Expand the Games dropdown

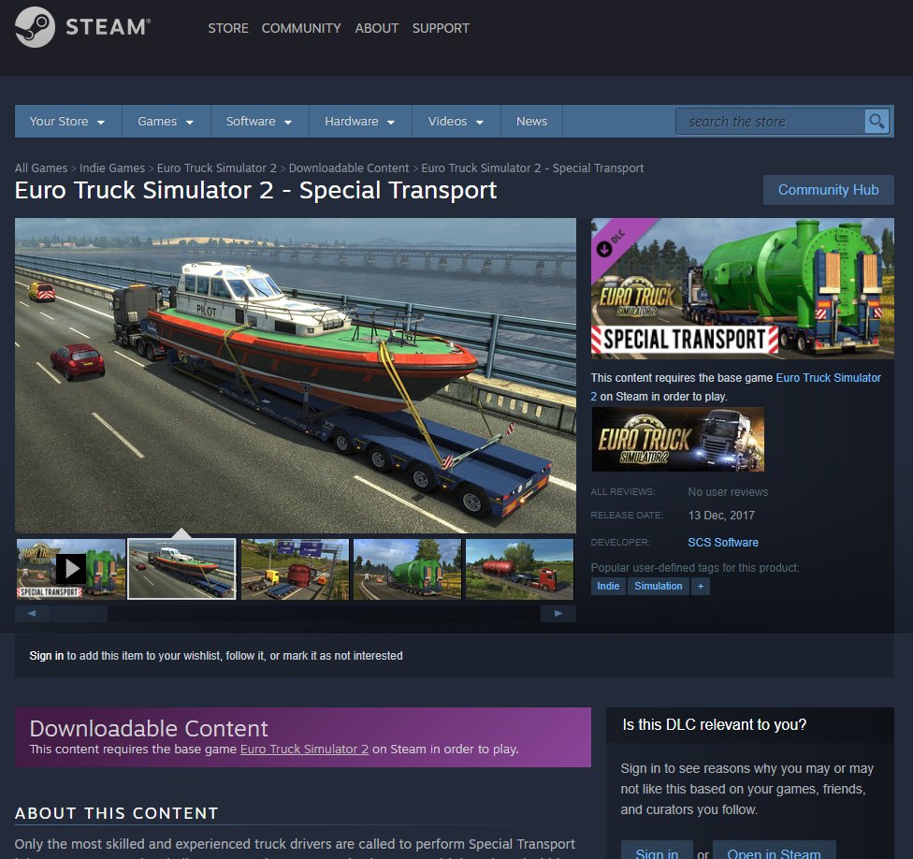[166, 121]
